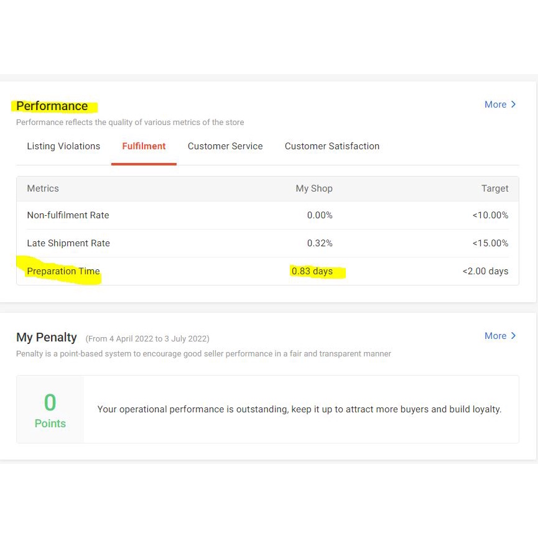Click chevron arrow beside Performance More
The image size is (538, 538).
(x=514, y=104)
